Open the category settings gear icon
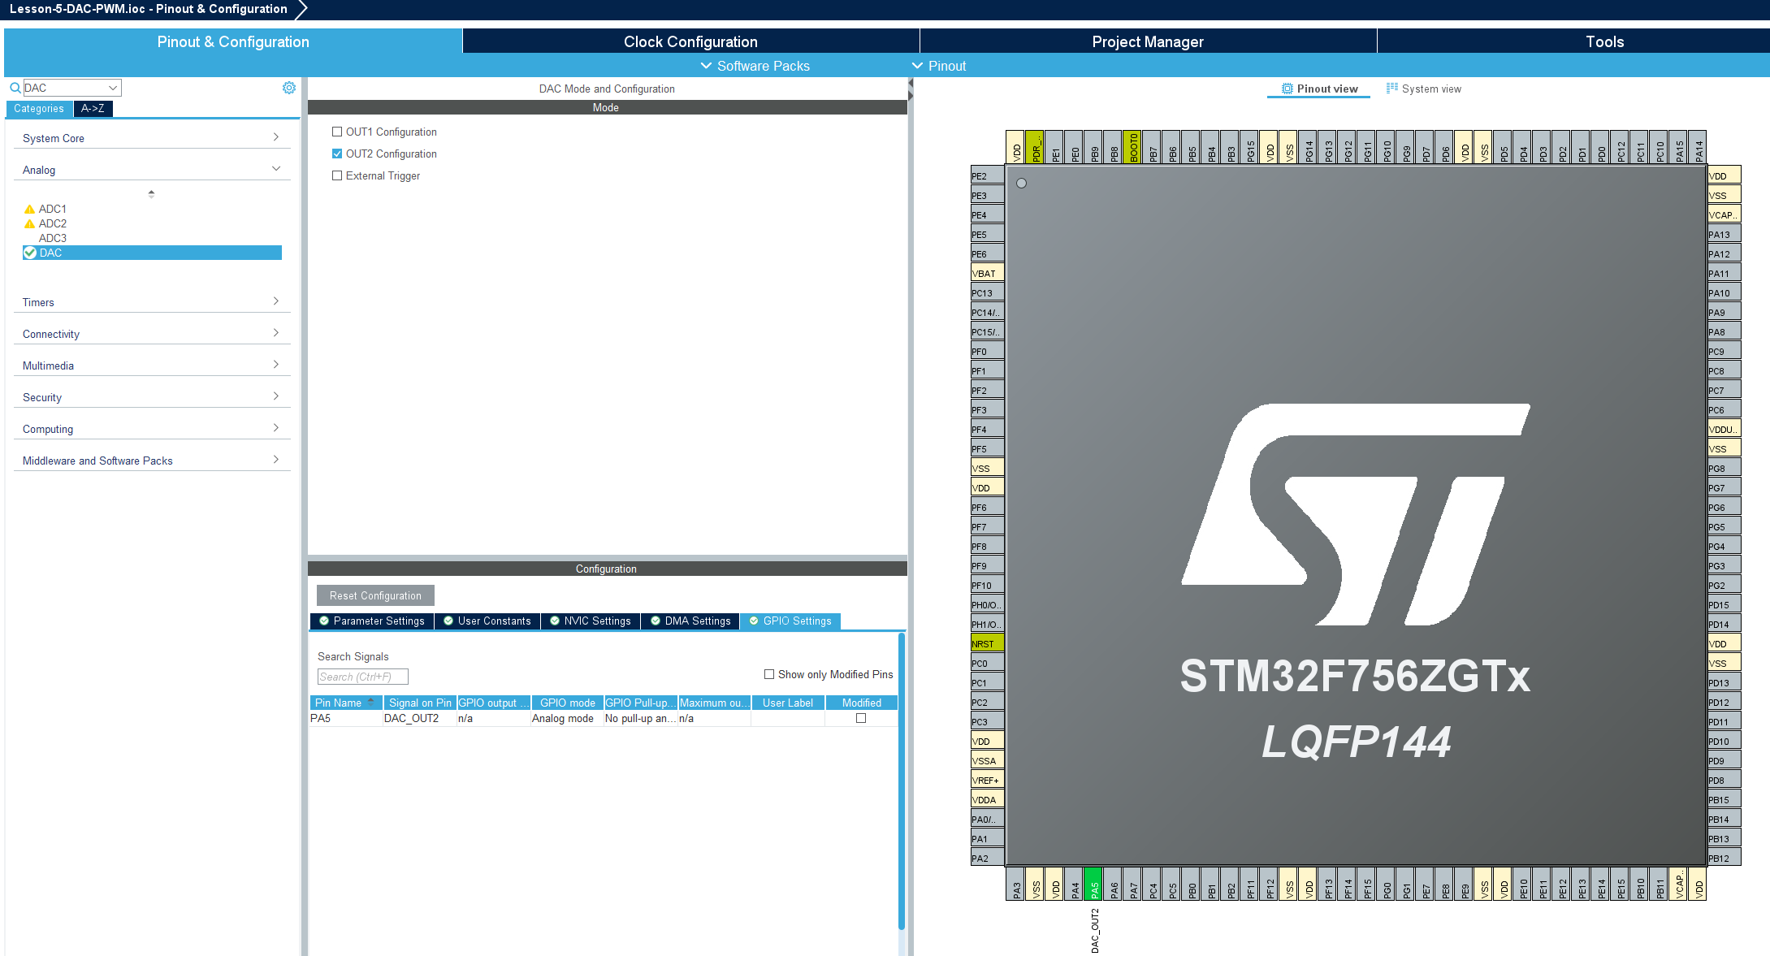The image size is (1770, 956). pos(289,88)
